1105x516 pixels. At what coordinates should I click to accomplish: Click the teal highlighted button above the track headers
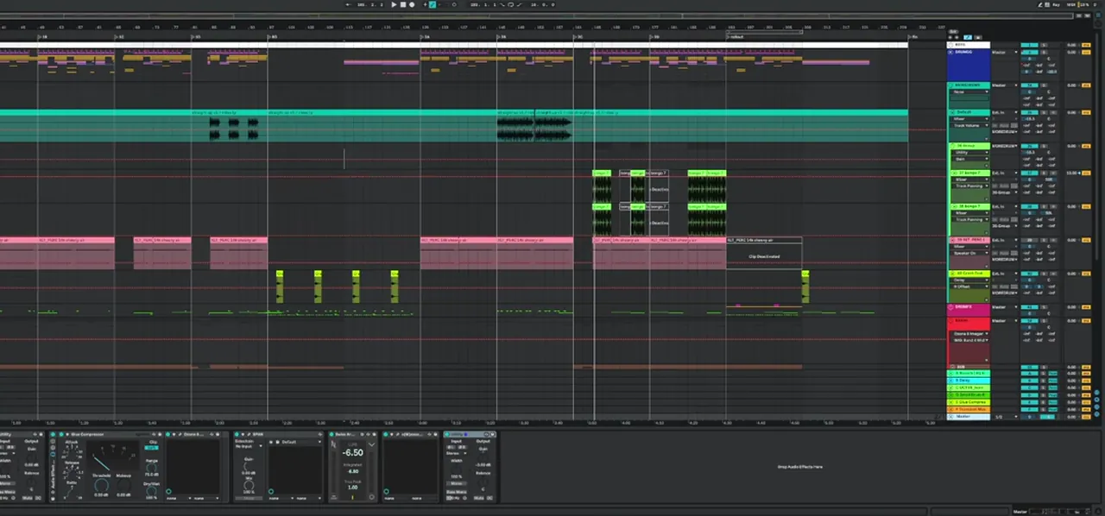pos(968,37)
